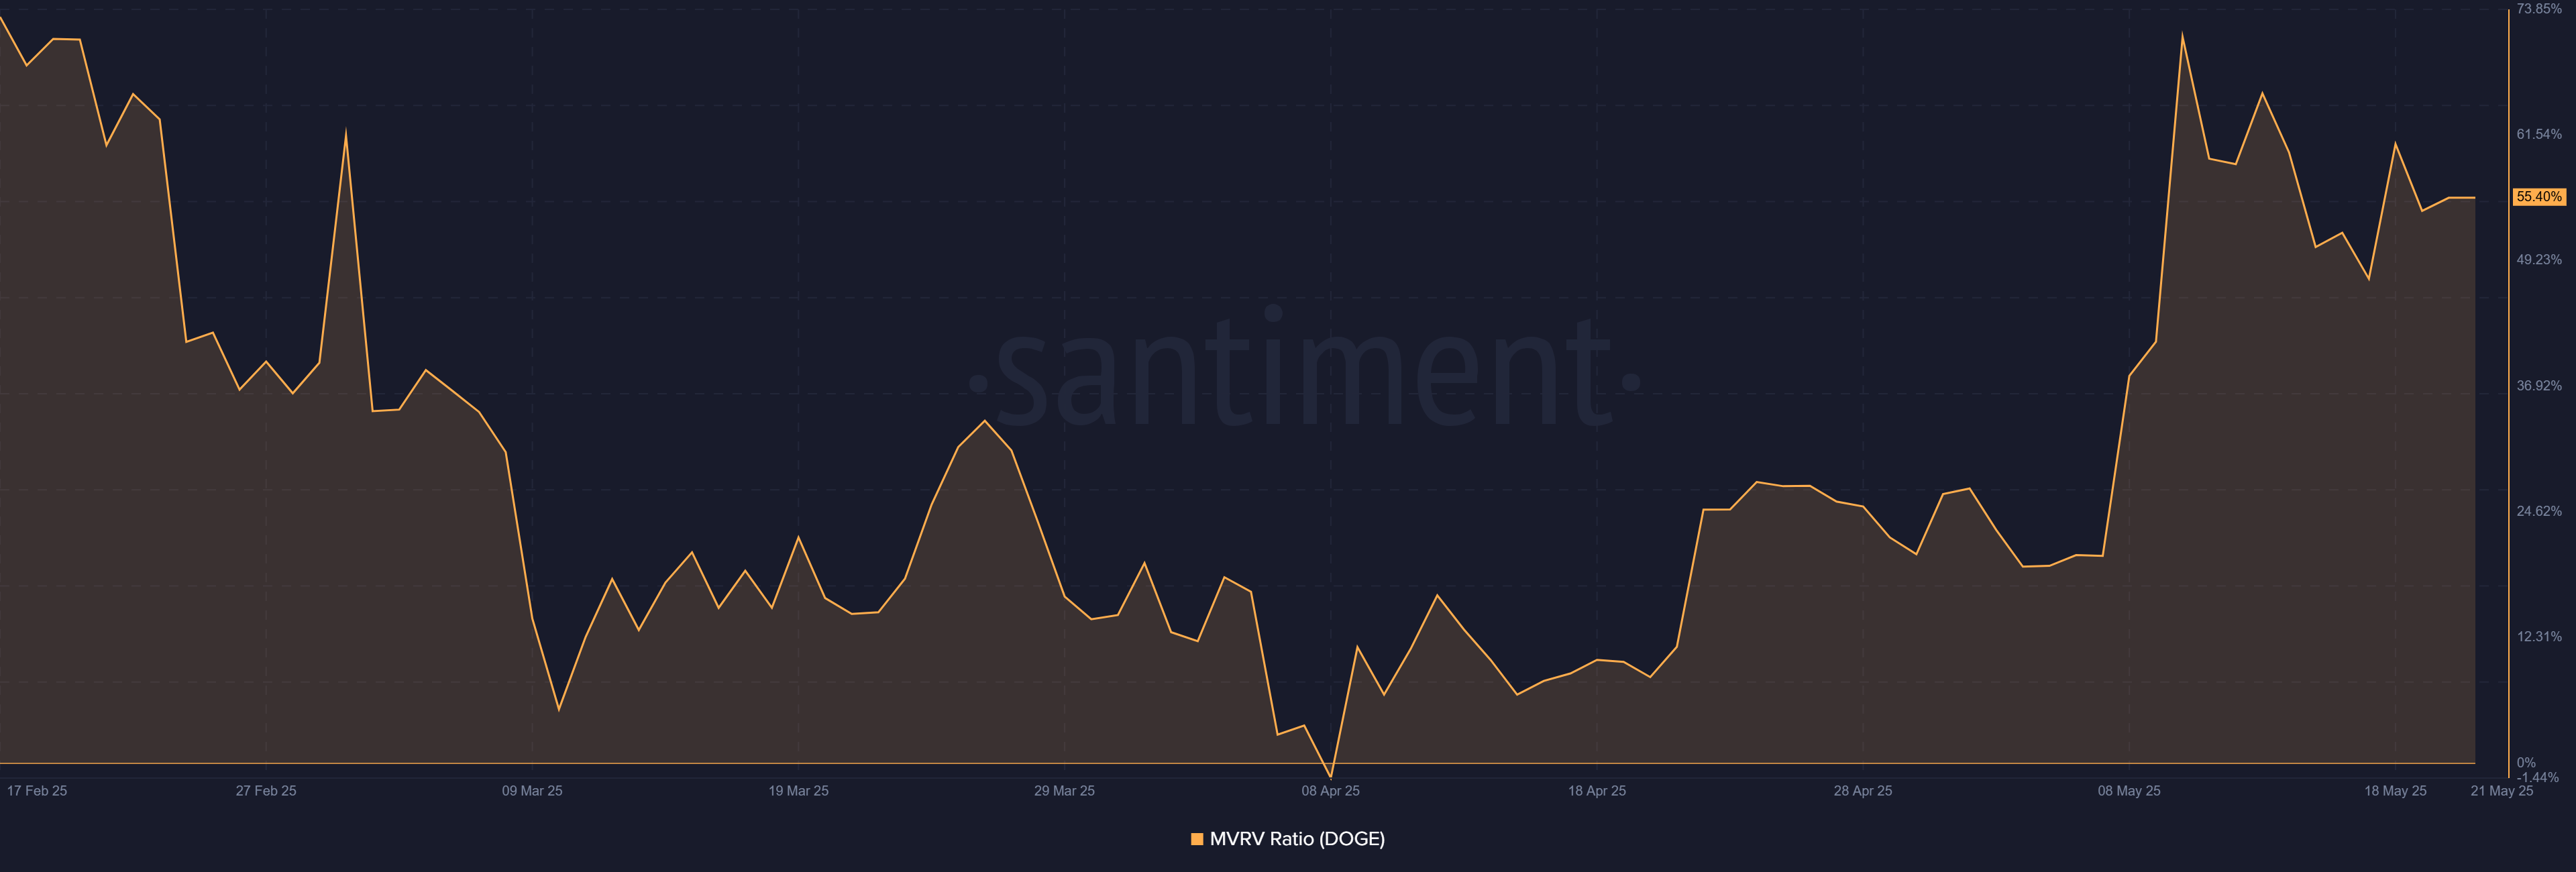2576x872 pixels.
Task: Click the 36.92% y-axis label
Action: (2539, 386)
